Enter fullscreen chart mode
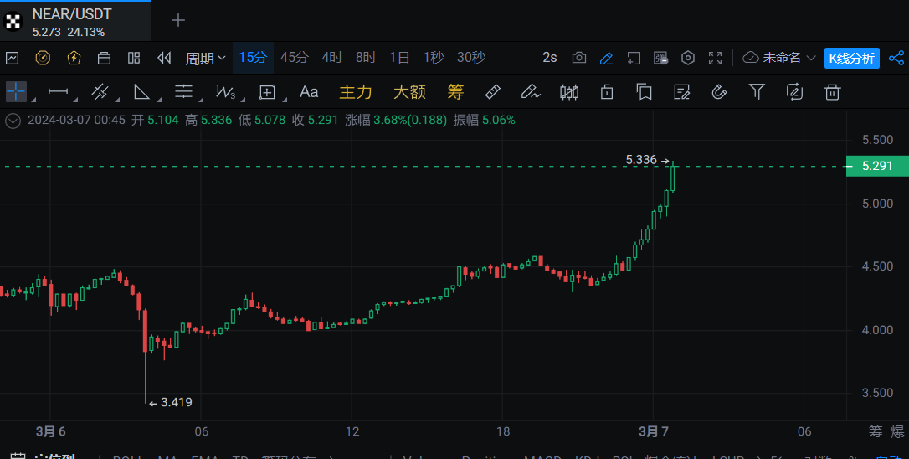 click(715, 58)
